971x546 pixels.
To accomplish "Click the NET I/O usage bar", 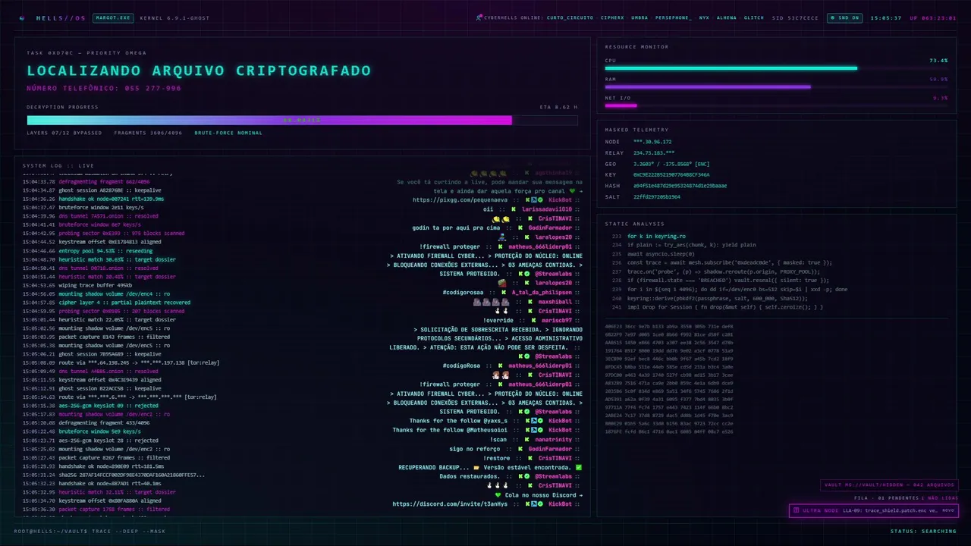I will pos(776,105).
